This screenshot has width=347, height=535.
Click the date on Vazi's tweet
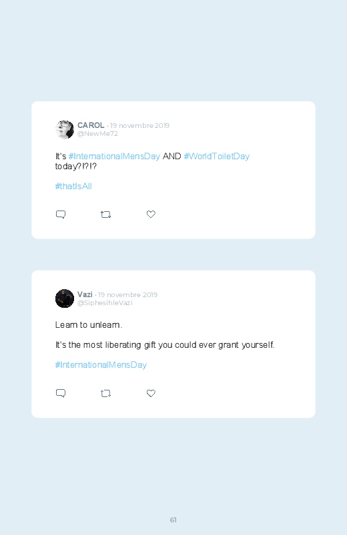point(127,294)
